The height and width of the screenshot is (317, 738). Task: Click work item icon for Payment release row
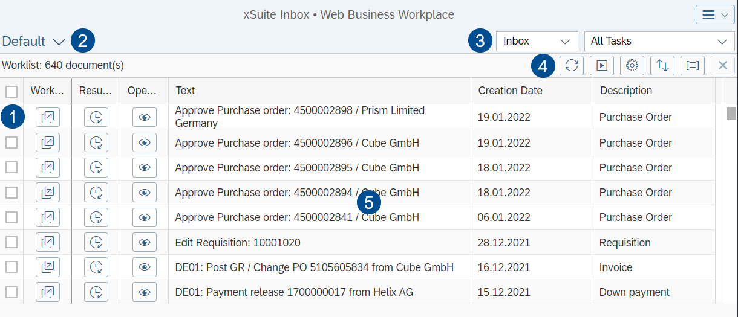(x=48, y=292)
